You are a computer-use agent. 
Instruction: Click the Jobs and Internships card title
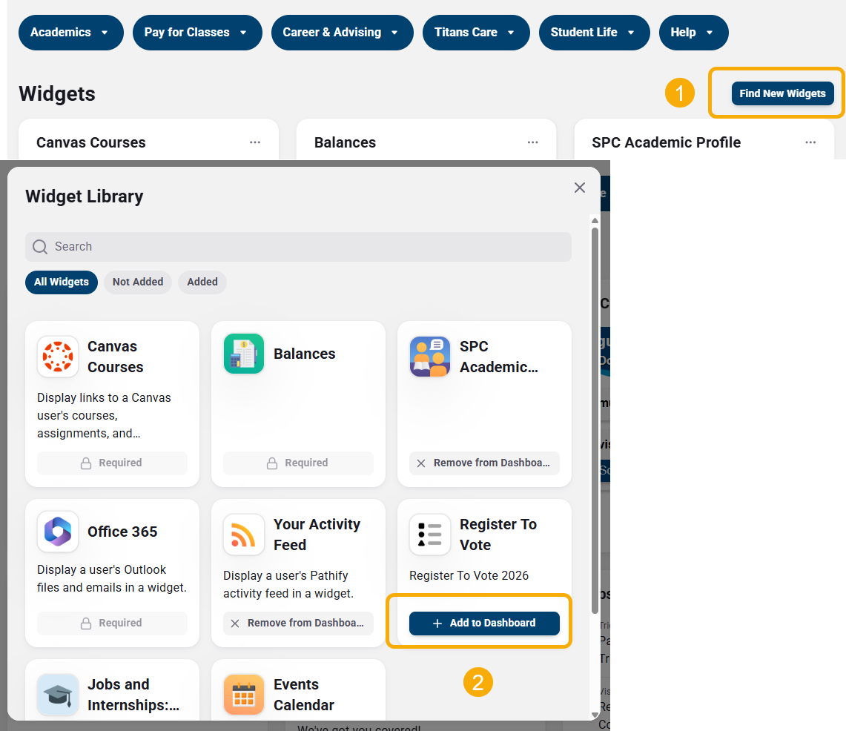point(133,695)
